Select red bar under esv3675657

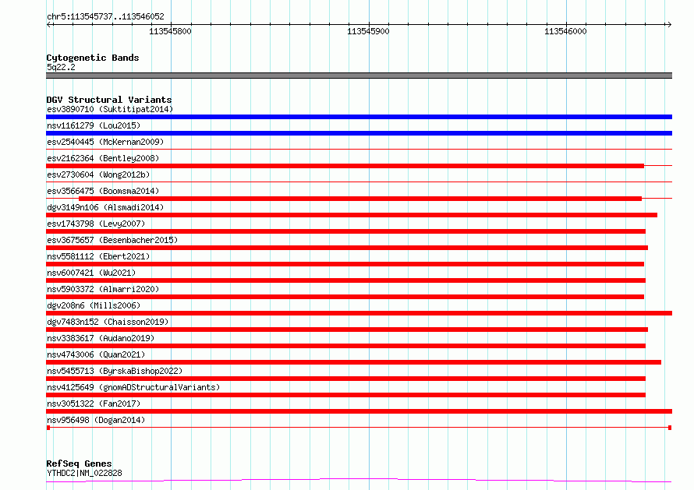tap(347, 248)
